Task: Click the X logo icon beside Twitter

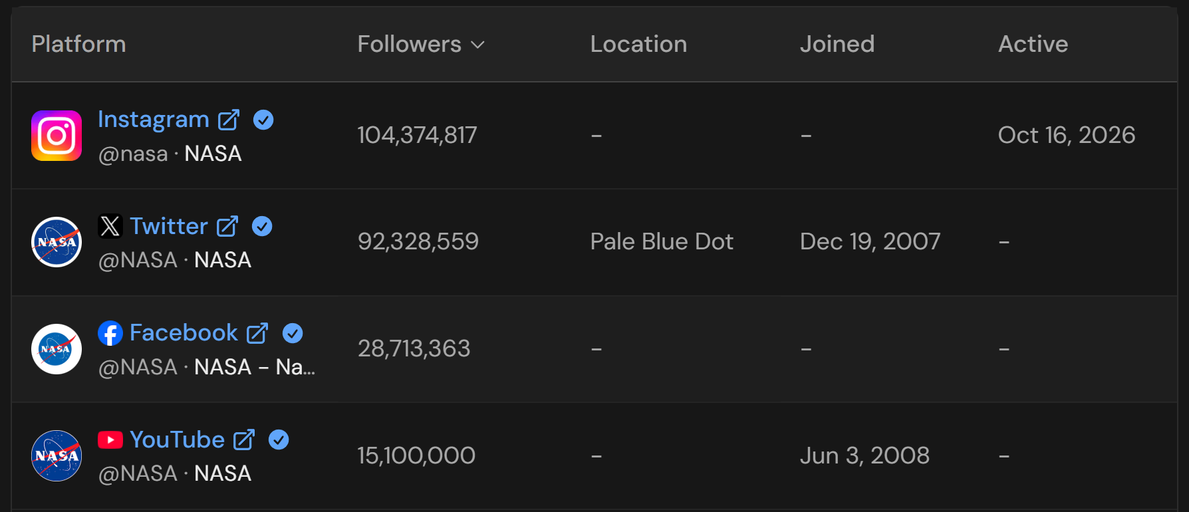Action: point(110,226)
